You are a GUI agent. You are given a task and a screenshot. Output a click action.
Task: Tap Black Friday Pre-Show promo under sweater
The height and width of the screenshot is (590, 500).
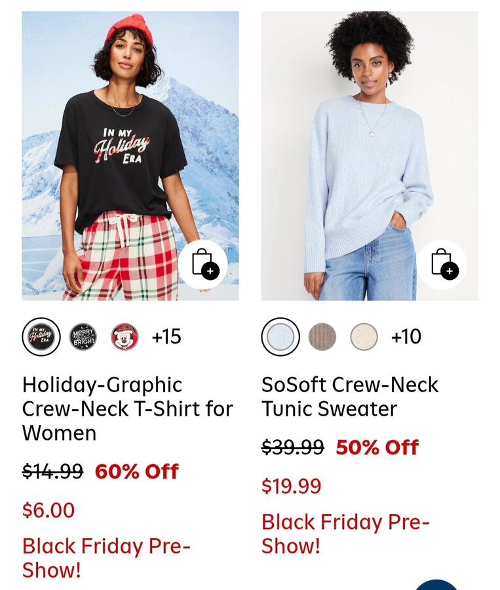(x=345, y=534)
